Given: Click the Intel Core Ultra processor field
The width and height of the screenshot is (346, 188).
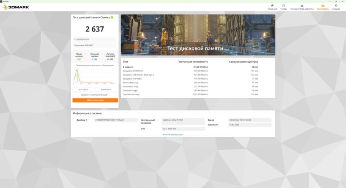Looking at the screenshot, I should pos(183,121).
